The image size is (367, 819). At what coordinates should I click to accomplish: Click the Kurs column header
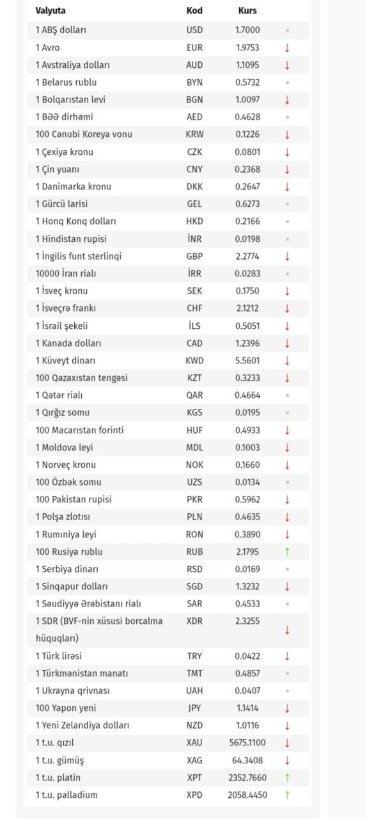point(247,11)
